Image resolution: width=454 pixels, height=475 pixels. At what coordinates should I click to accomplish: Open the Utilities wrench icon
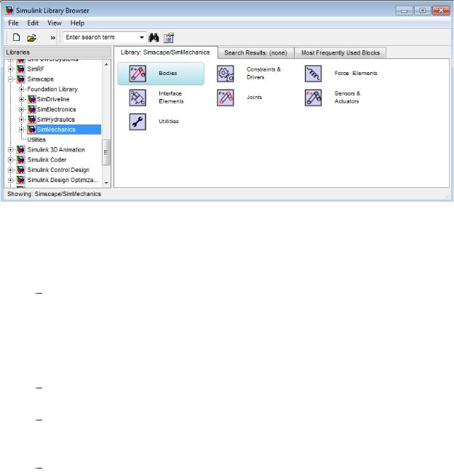coord(138,122)
